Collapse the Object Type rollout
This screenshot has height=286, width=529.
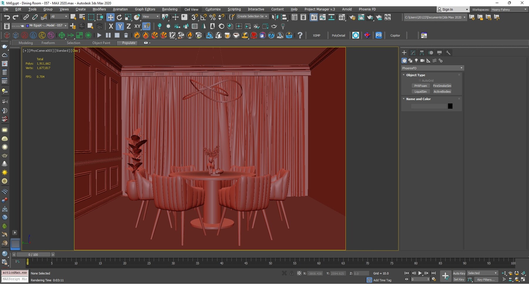[404, 75]
